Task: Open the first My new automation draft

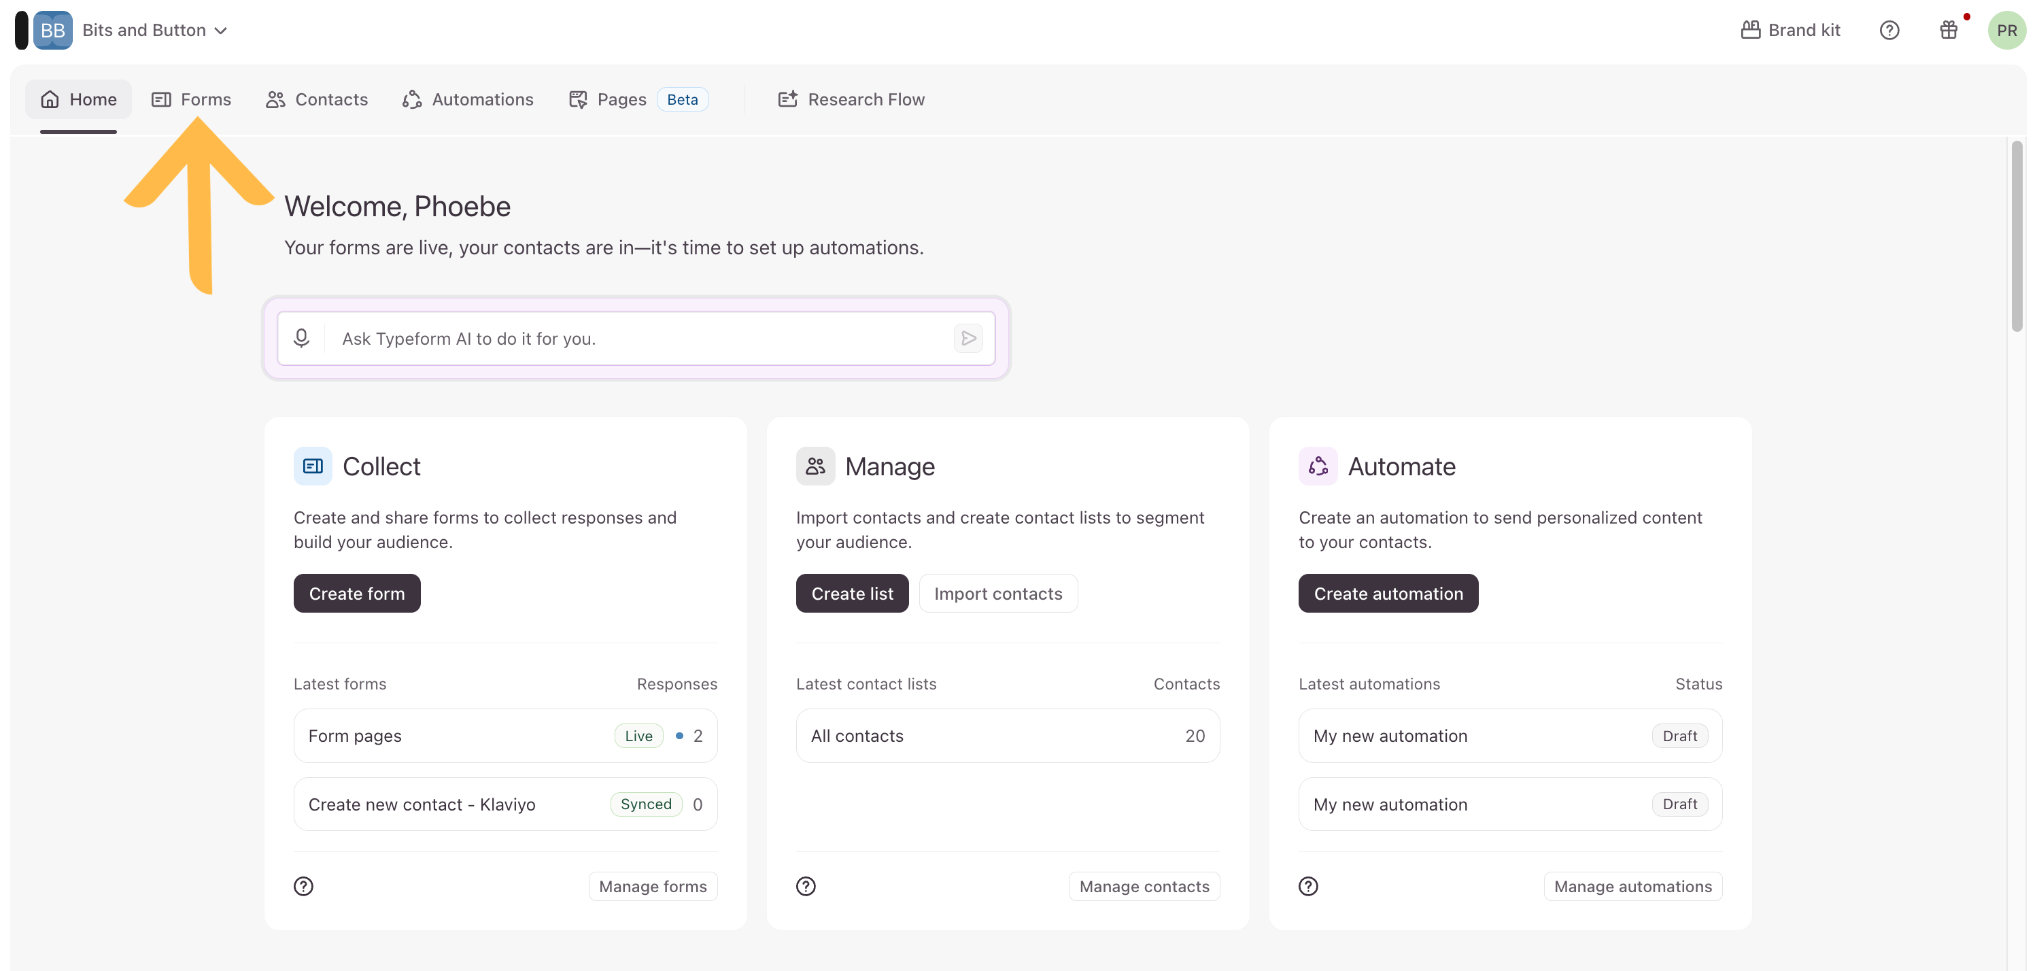Action: (1510, 736)
